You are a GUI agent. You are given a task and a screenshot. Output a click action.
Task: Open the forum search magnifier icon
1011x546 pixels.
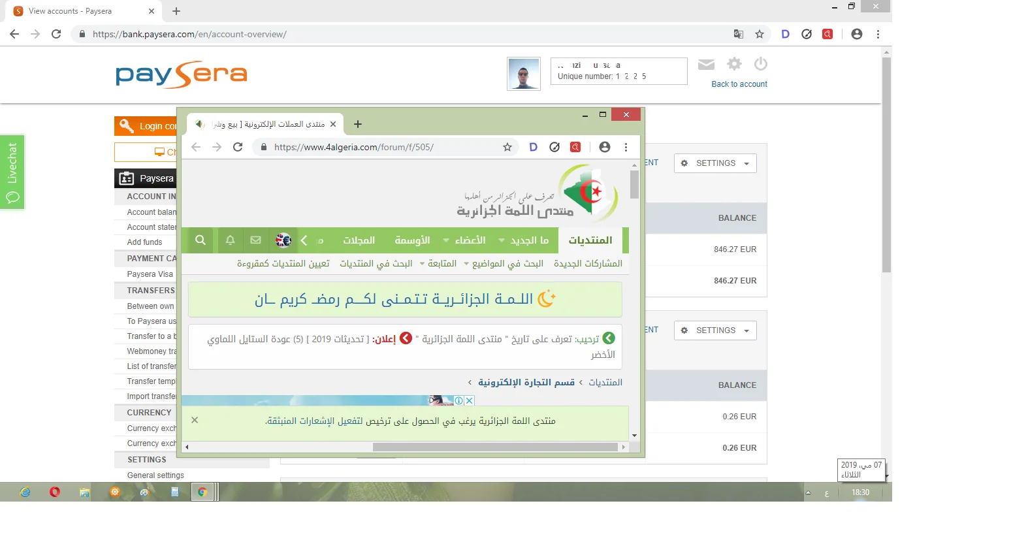pyautogui.click(x=201, y=240)
